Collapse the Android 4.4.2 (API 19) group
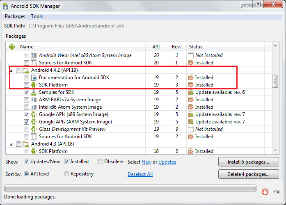Screen dimensions: 286x205 coord(11,71)
